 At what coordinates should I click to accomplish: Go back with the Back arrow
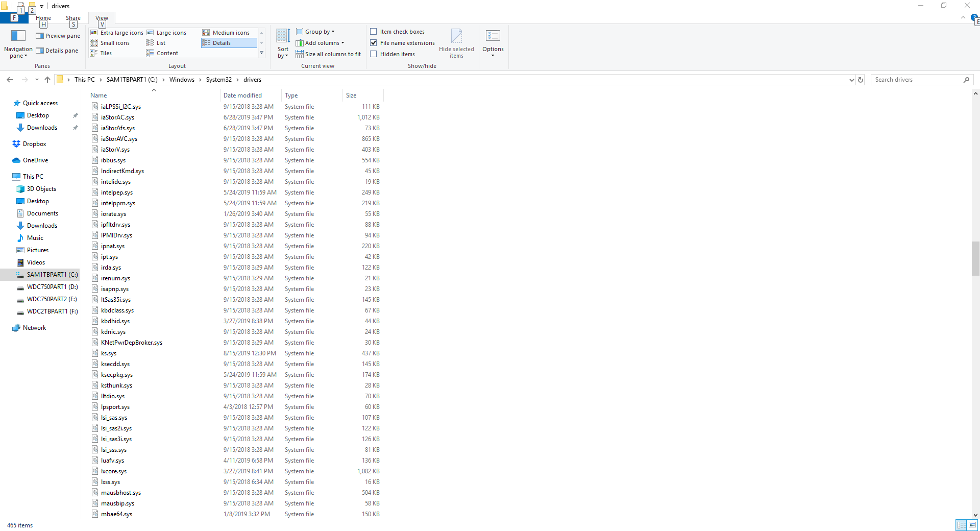click(x=10, y=80)
